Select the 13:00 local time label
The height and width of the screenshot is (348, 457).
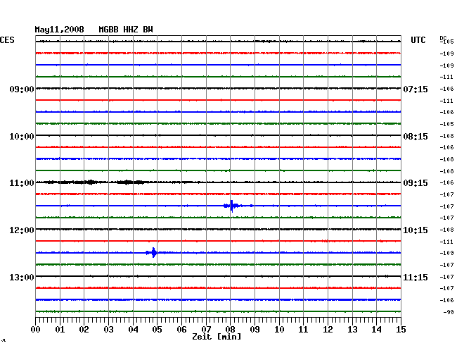point(22,277)
